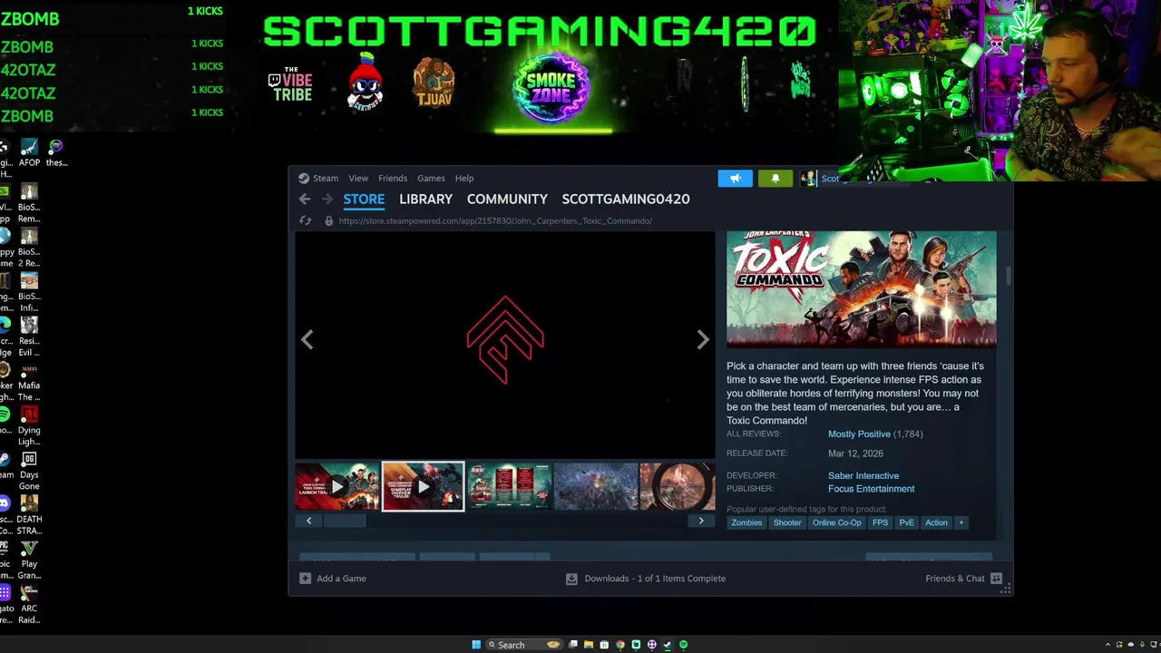1161x653 pixels.
Task: Open AFOP desktop shortcut
Action: (x=29, y=152)
